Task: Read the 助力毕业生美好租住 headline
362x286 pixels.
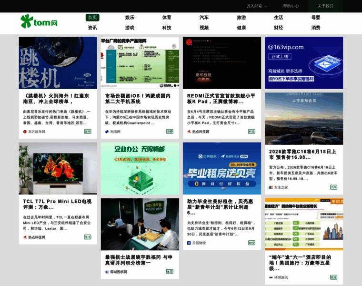Action: [220, 207]
